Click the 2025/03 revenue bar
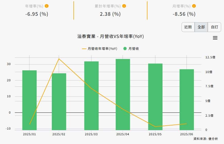 92,96
